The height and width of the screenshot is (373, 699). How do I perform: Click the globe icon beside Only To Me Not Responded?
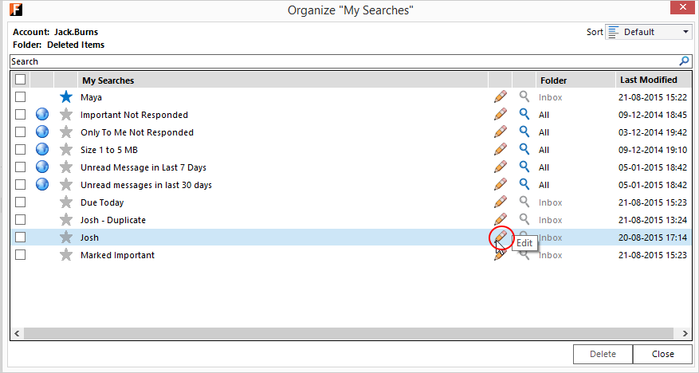click(x=42, y=132)
